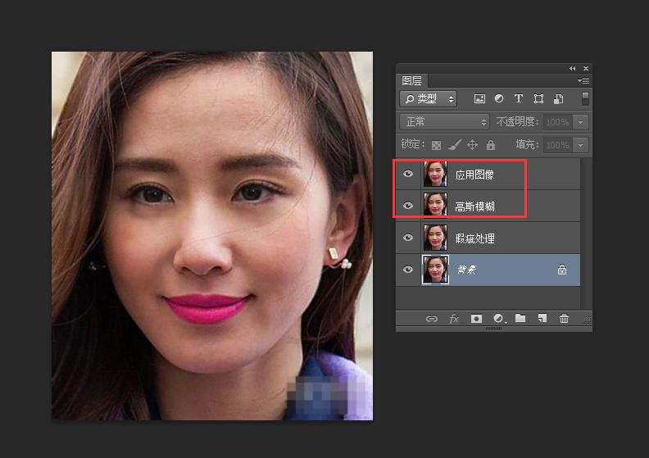Image resolution: width=649 pixels, height=458 pixels.
Task: Open the 类型 filter type dropdown
Action: coord(429,99)
